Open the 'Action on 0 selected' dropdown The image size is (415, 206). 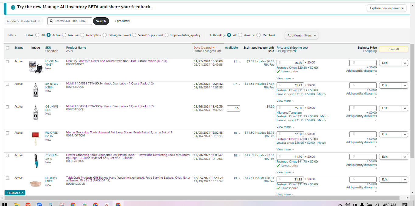point(24,21)
